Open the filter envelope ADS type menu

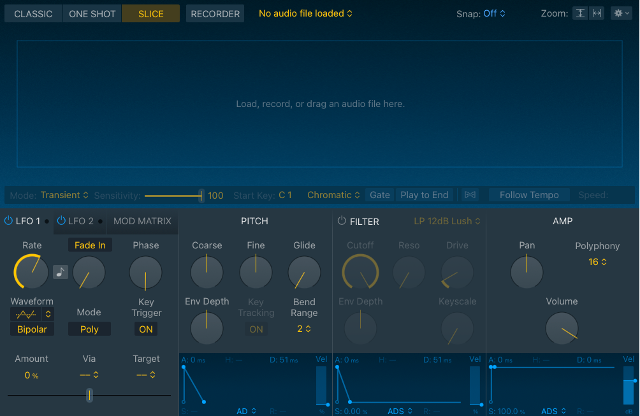(x=400, y=411)
